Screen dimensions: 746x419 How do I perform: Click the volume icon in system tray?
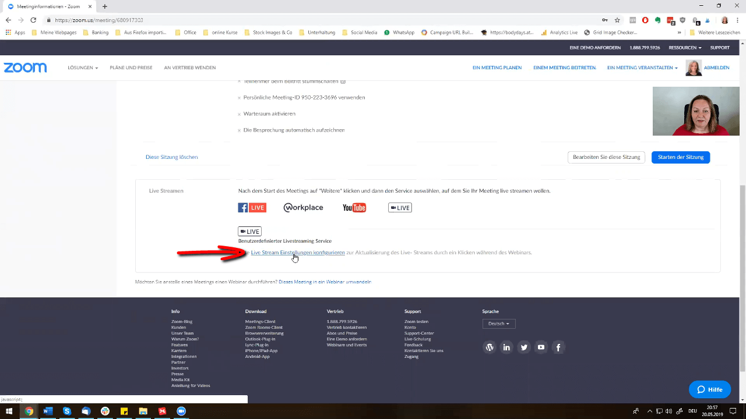(668, 411)
